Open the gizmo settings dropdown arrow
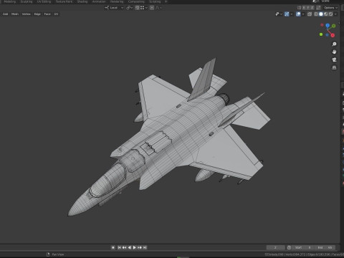The image size is (344, 258). click(292, 14)
